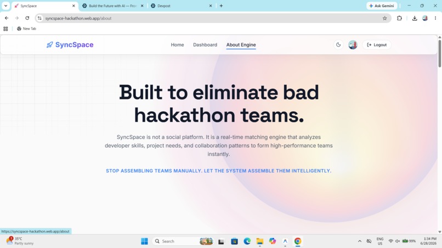
Task: Open the Wi-Fi network tray icon
Action: 390,241
